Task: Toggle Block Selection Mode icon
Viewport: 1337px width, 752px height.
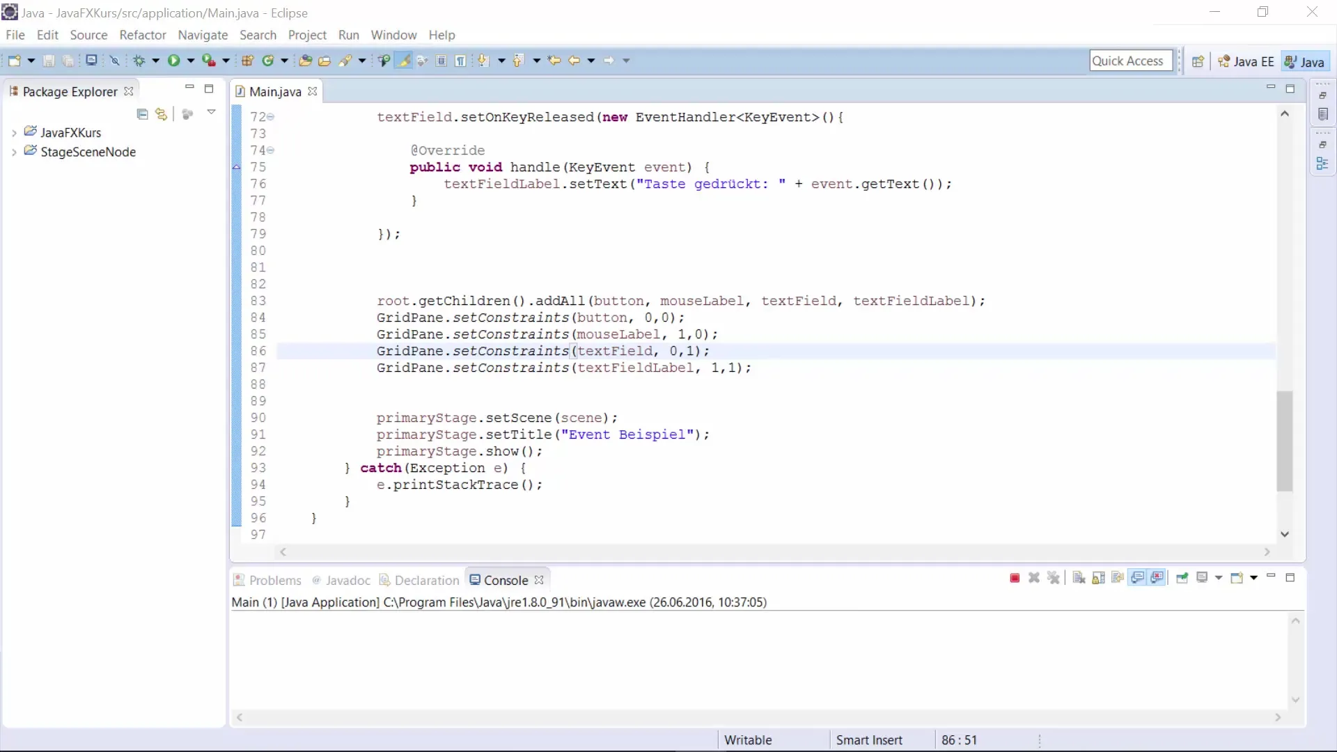Action: point(441,61)
